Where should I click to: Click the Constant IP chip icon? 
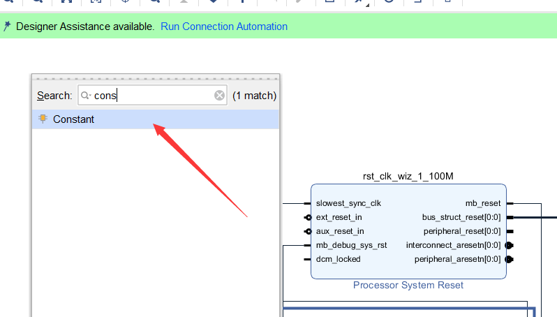tap(43, 119)
